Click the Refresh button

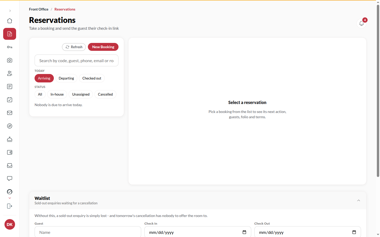(x=74, y=47)
